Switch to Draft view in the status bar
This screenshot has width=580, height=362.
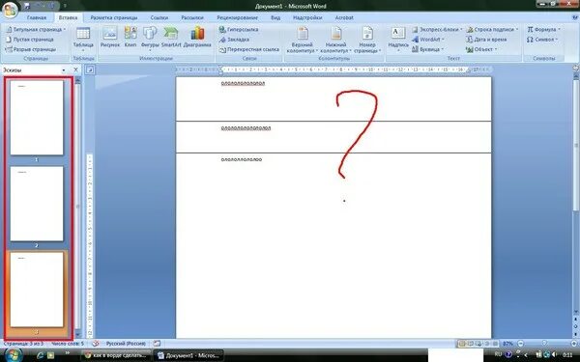pos(495,344)
